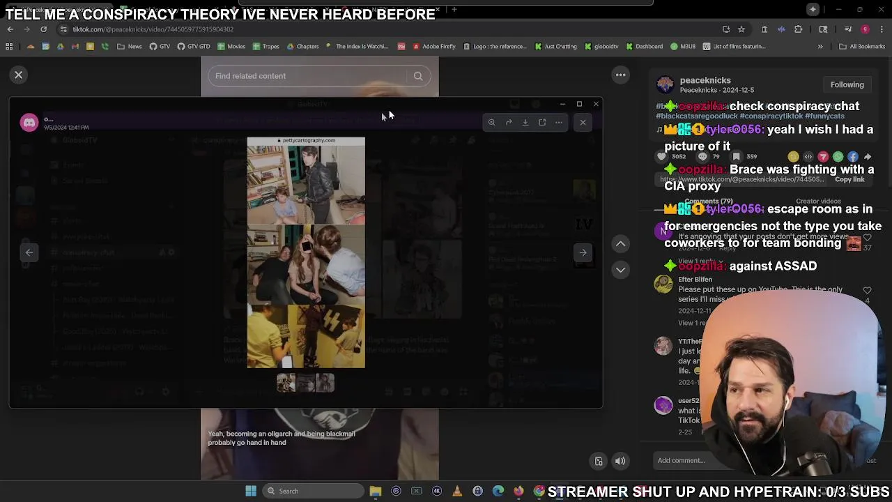Open the image viewer's more options dots
Screen dimensions: 892x502
tap(559, 122)
